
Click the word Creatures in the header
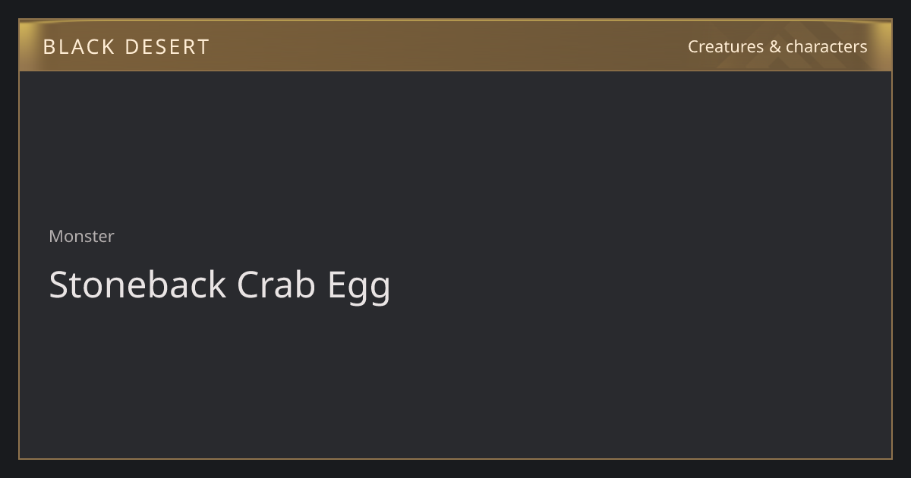726,46
